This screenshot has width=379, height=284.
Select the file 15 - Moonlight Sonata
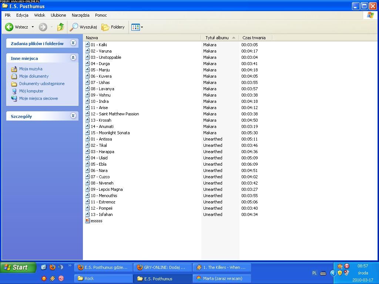(x=110, y=133)
